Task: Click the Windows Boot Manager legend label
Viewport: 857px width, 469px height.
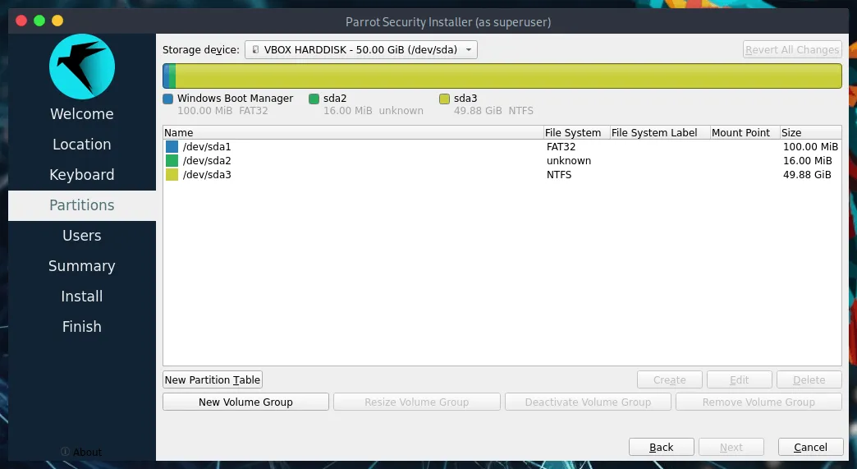Action: tap(235, 99)
